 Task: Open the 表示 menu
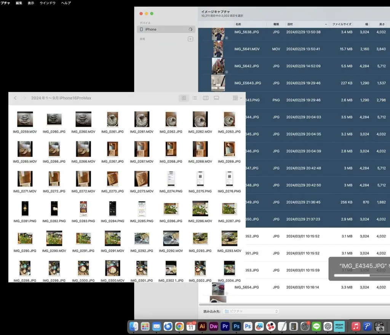(31, 3)
